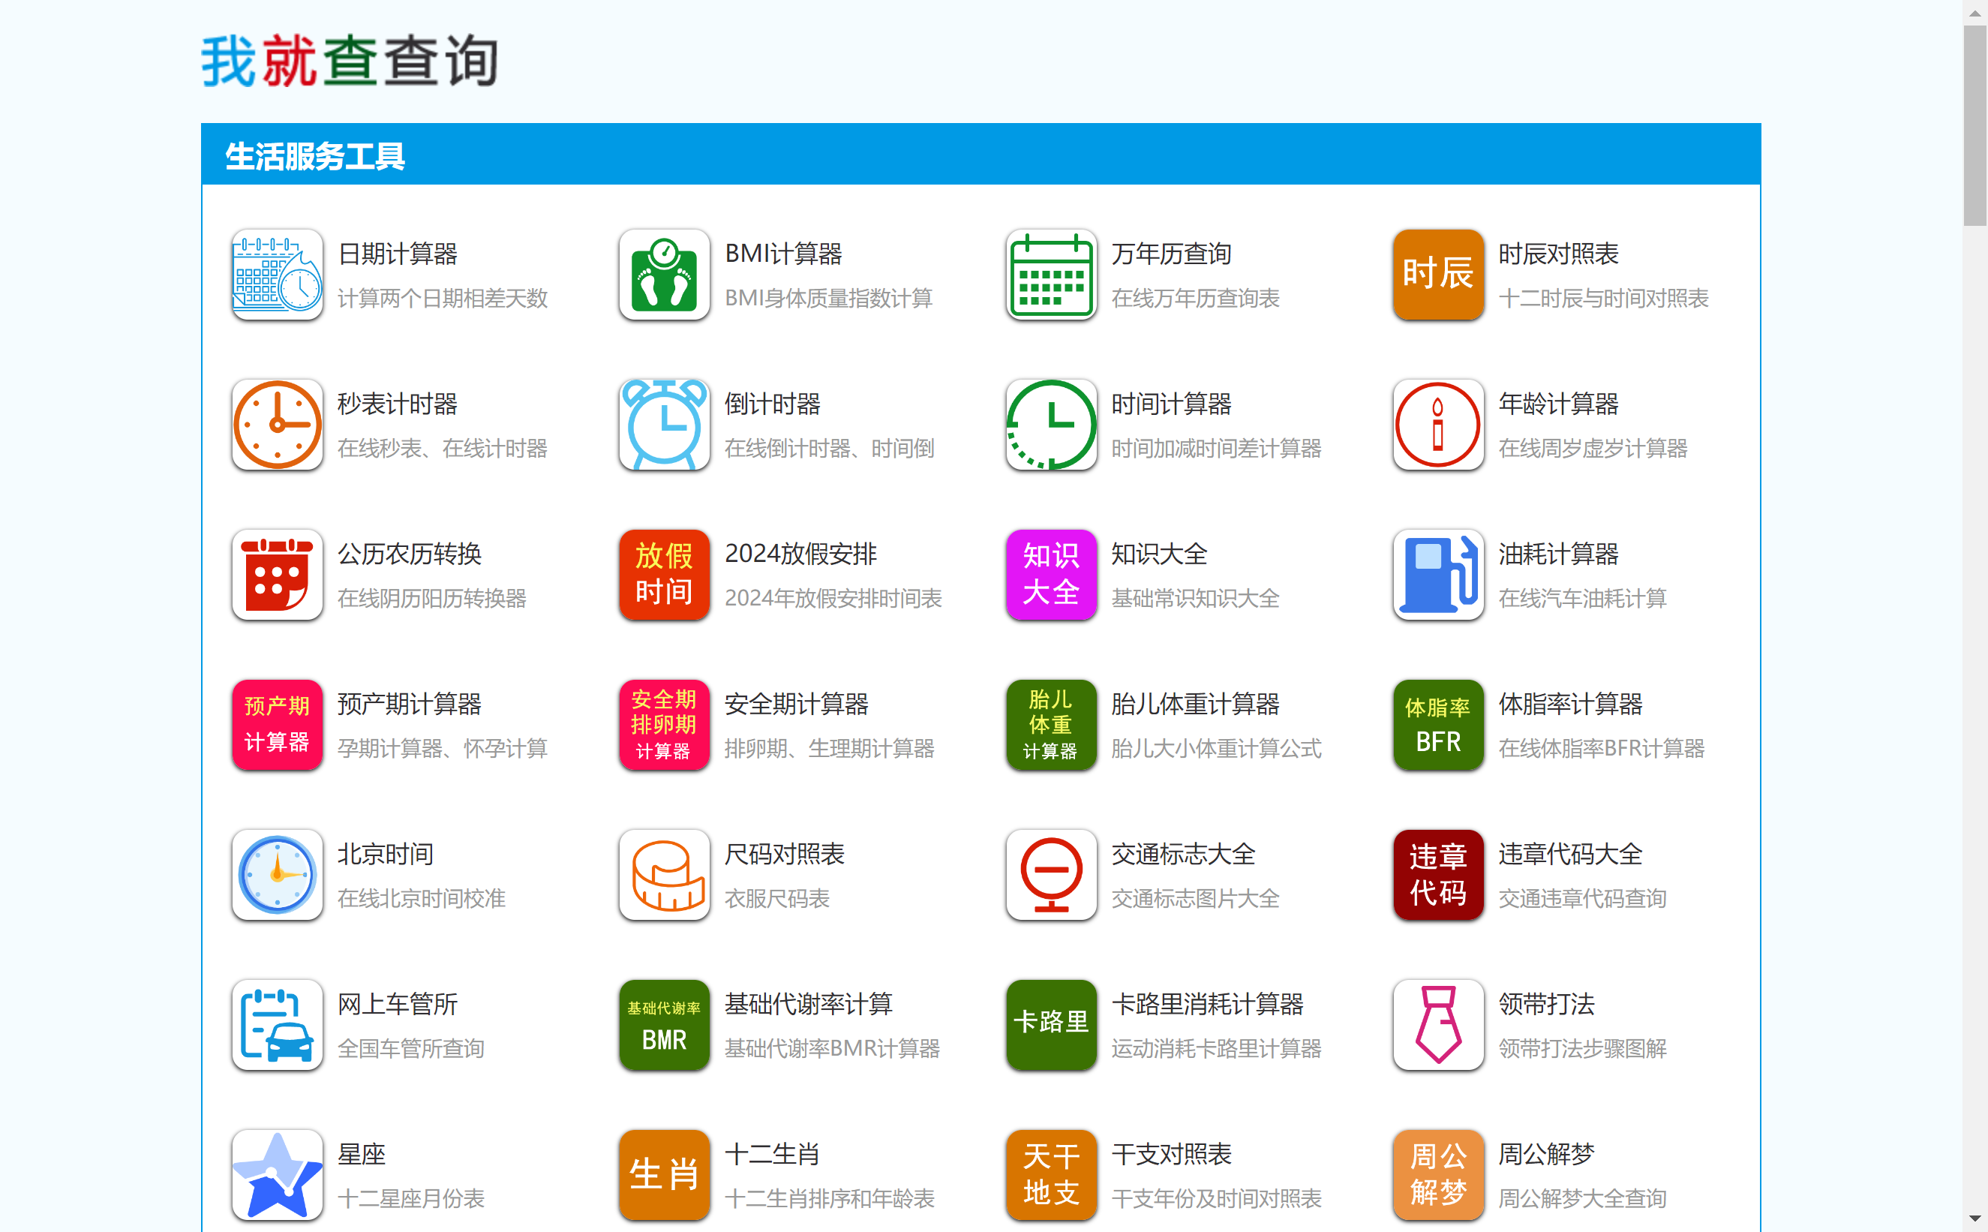
Task: Click the BMI计算器 green scale icon
Action: point(664,275)
